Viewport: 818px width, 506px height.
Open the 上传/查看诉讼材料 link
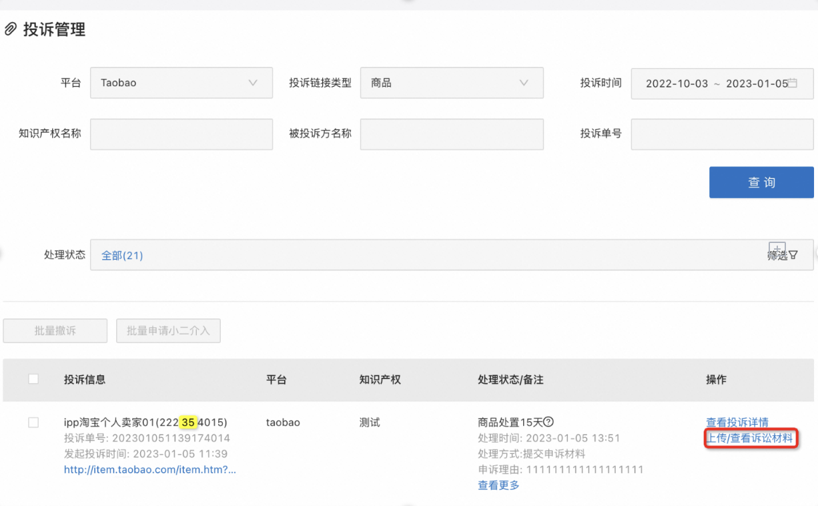(x=750, y=439)
